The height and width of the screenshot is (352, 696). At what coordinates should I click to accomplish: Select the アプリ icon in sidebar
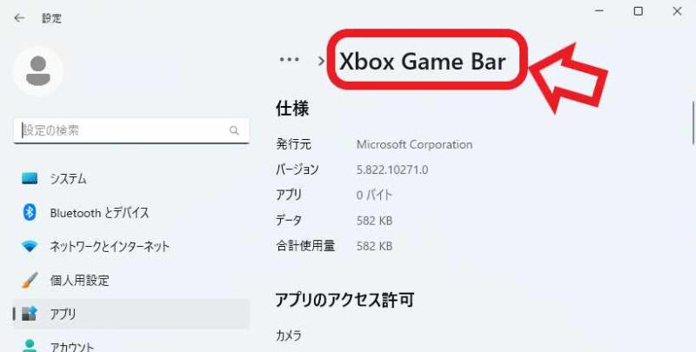coord(30,314)
